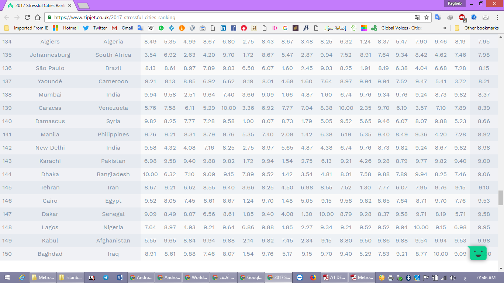The width and height of the screenshot is (504, 283).
Task: Click the Ragheb profile button
Action: 455,3
